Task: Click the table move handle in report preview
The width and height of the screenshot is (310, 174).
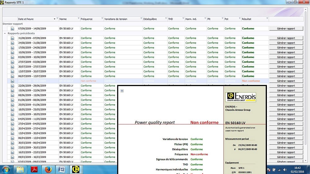Action: click(122, 91)
